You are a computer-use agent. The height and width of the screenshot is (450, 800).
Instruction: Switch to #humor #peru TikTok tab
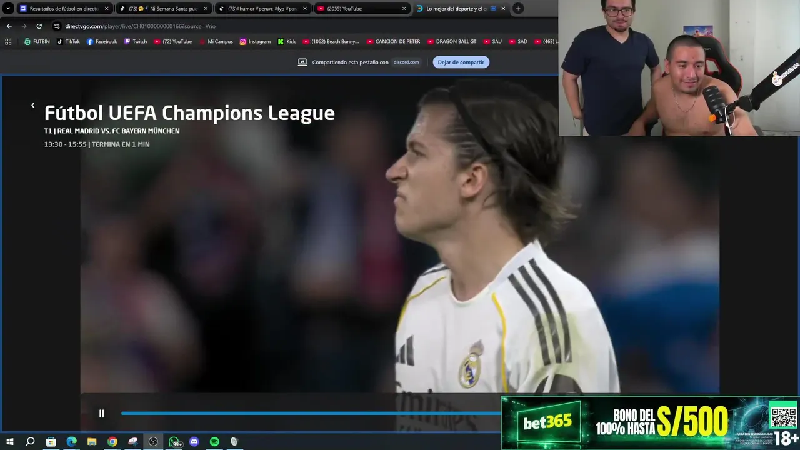(x=262, y=9)
